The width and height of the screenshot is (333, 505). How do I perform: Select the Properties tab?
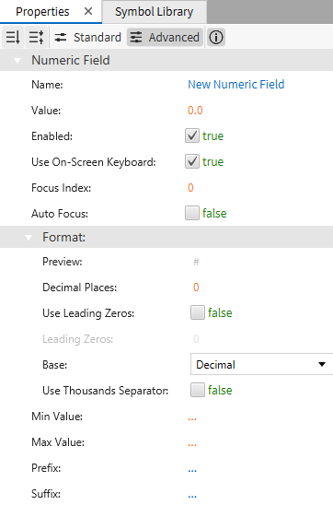pyautogui.click(x=42, y=12)
